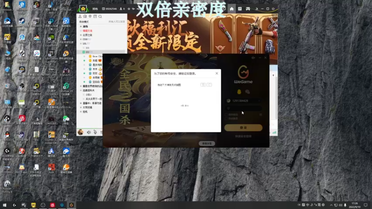The height and width of the screenshot is (209, 372).
Task: Open the YY list view icon in the title bar
Action: coord(240,9)
